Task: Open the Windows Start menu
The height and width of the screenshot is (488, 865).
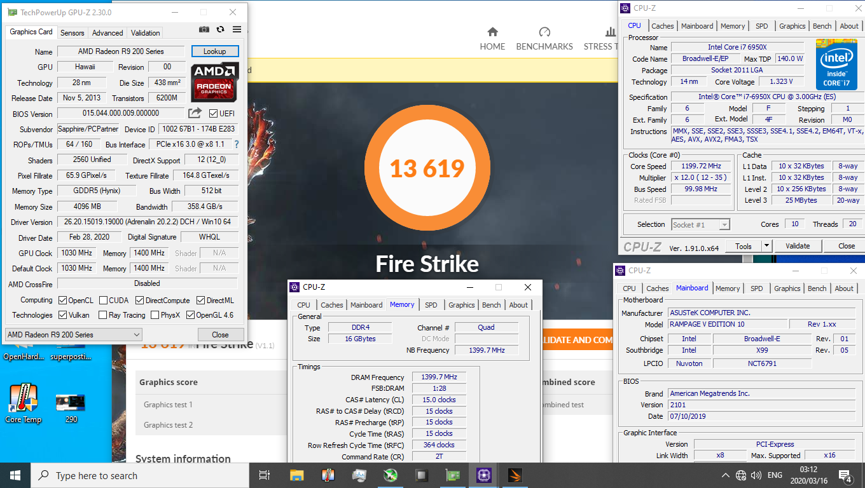Action: click(x=15, y=475)
